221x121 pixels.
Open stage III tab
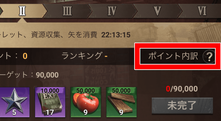[67, 11]
